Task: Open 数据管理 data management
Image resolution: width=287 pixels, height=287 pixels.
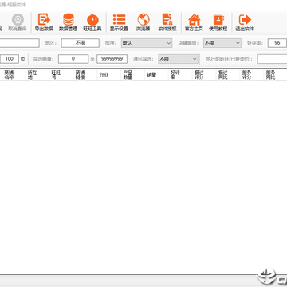Action: point(68,22)
